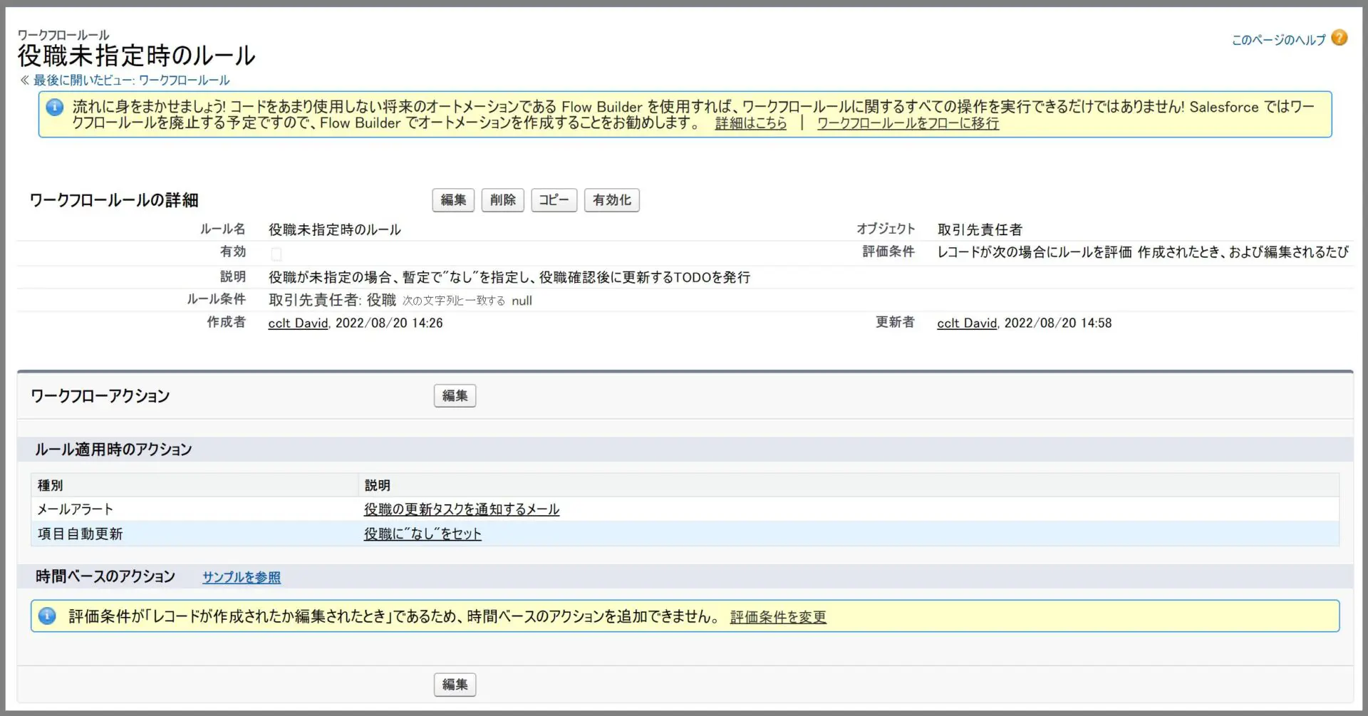The height and width of the screenshot is (716, 1368).
Task: Go back to 最後に開いたビュー: ワークフロールール
Action: (131, 81)
